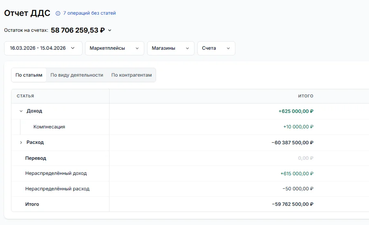Click the Перевод row label
The image size is (369, 225).
point(36,158)
